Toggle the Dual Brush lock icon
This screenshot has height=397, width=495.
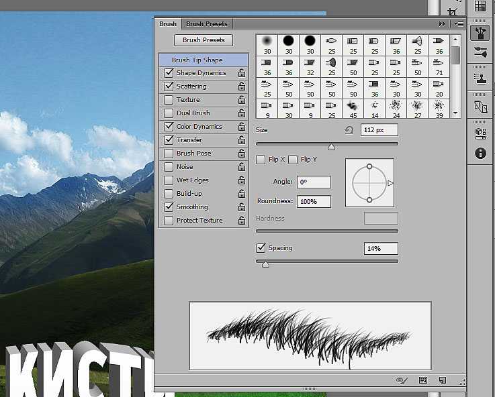[242, 113]
